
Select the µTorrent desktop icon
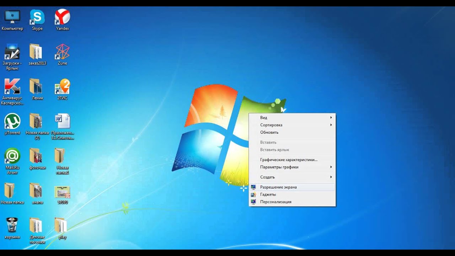[x=12, y=124]
